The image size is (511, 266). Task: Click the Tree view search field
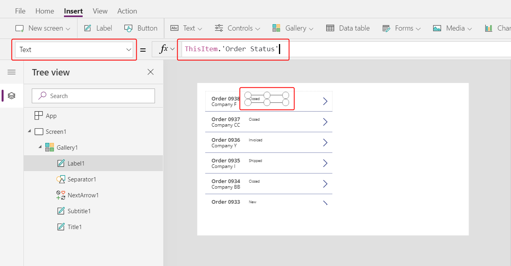coord(93,96)
